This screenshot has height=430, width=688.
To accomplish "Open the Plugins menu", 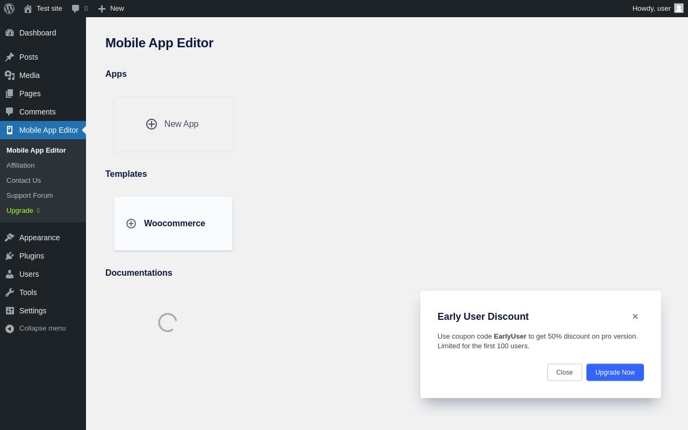I will pos(43,256).
